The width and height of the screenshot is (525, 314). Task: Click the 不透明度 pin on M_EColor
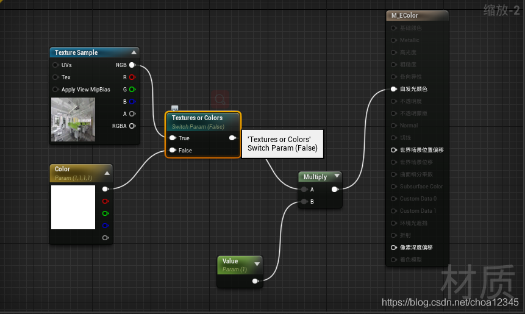coord(394,101)
